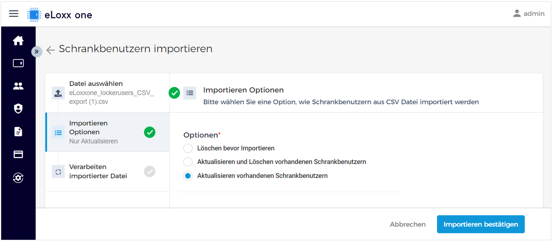Screen dimensions: 552x241
Task: Open the card sidebar icon
Action: 18,154
